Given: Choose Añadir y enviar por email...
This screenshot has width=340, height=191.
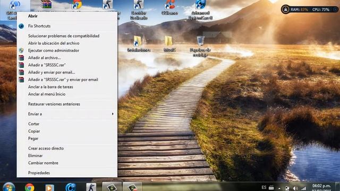Looking at the screenshot, I should (x=67, y=72).
